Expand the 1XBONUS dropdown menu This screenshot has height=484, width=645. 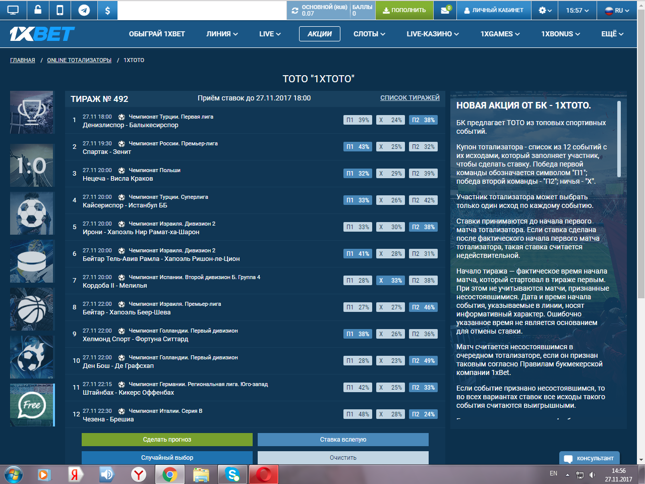point(560,34)
